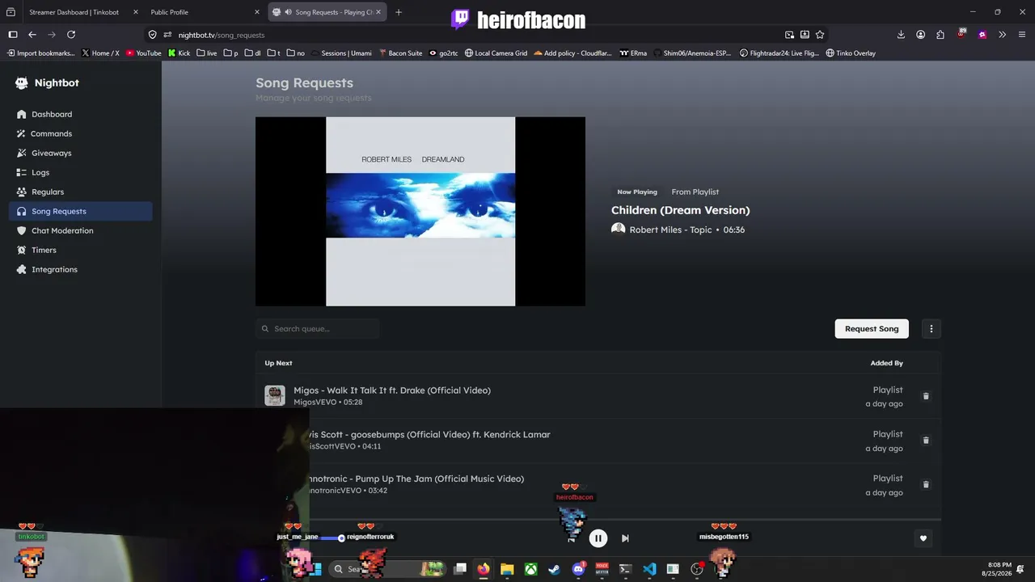Bookmark this page with the star

click(820, 35)
